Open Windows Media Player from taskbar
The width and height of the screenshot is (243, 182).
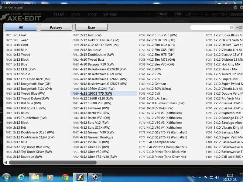(x=50, y=177)
